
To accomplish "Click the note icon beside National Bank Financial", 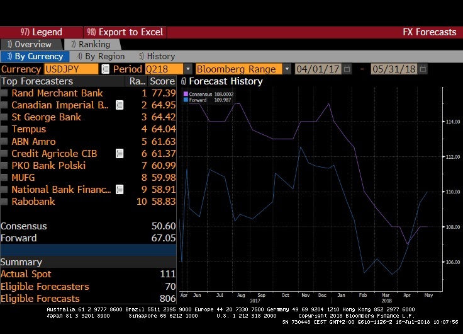I will [119, 190].
